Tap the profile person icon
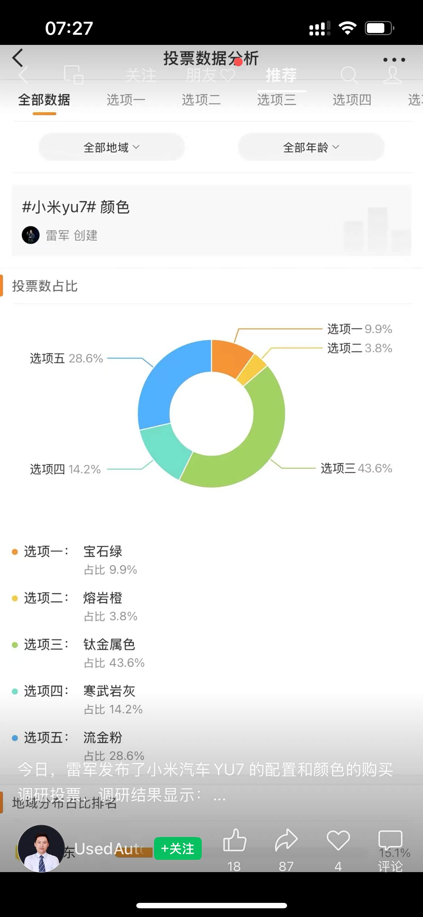423x917 pixels. pos(393,75)
